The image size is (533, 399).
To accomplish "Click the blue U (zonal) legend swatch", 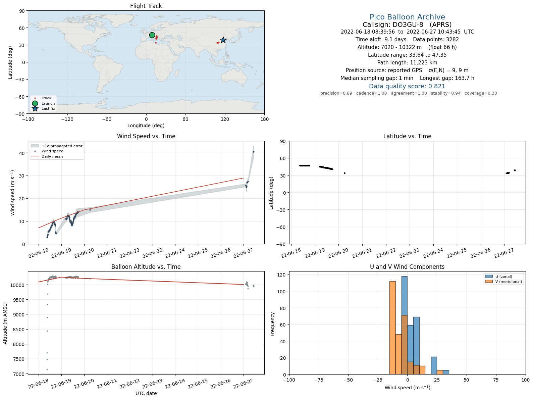I will (x=489, y=277).
